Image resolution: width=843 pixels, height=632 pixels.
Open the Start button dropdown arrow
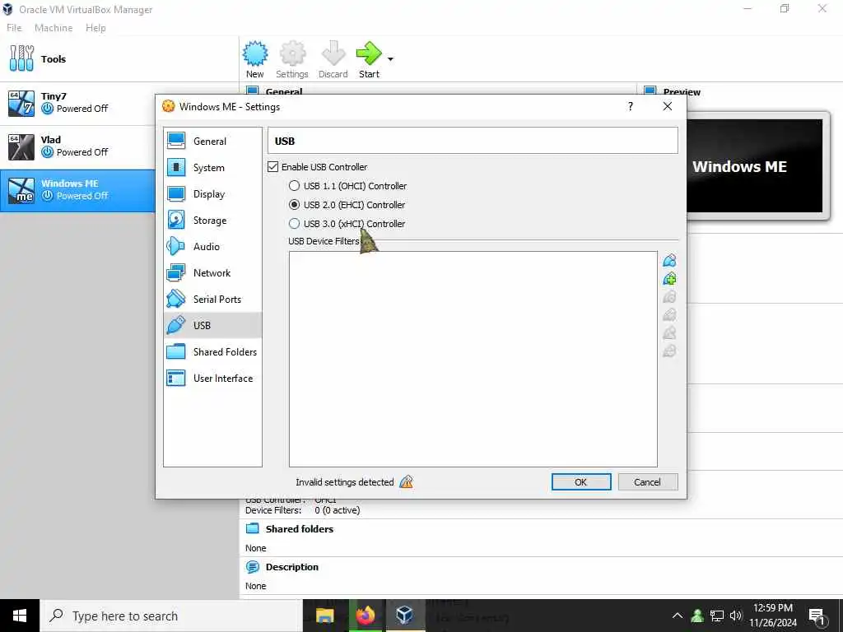point(390,59)
